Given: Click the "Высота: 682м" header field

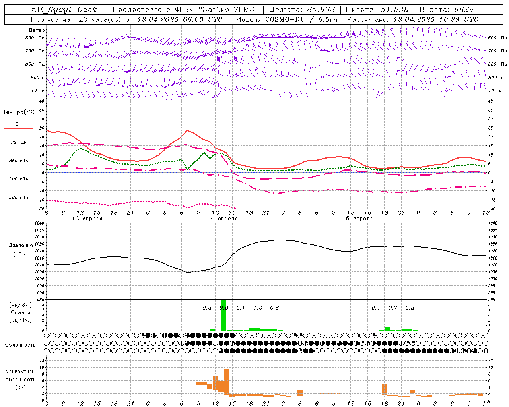Looking at the screenshot, I should point(447,10).
